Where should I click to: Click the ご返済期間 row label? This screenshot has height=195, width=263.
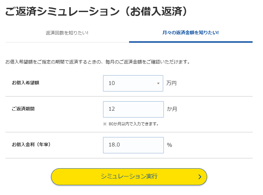(x=23, y=109)
